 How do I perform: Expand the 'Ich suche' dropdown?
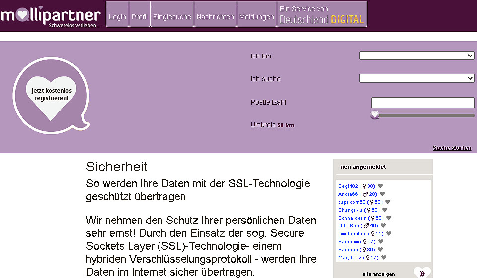click(416, 78)
